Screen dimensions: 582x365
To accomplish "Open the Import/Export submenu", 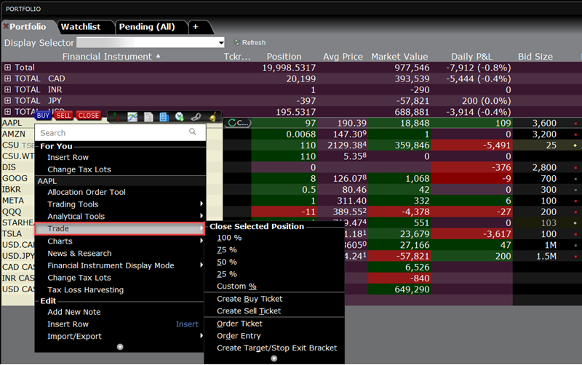I will pos(120,337).
